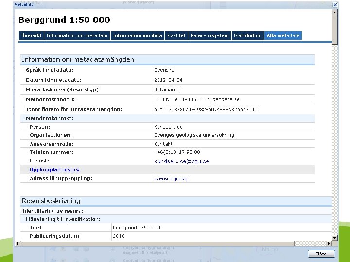This screenshot has width=350, height=262.
Task: Click Sveriges geologiska undersökning organisation value
Action: coord(194,135)
